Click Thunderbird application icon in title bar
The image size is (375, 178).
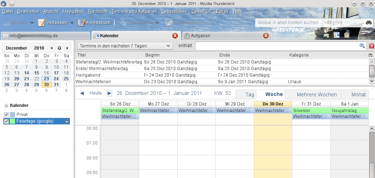click(4, 4)
